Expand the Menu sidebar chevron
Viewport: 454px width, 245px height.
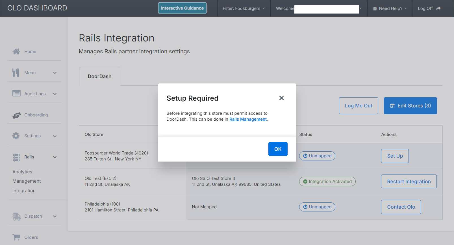(55, 73)
